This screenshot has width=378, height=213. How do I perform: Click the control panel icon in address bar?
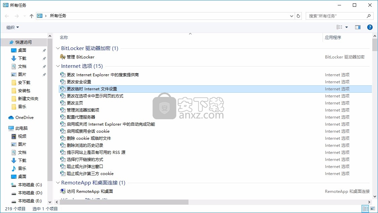pyautogui.click(x=40, y=16)
